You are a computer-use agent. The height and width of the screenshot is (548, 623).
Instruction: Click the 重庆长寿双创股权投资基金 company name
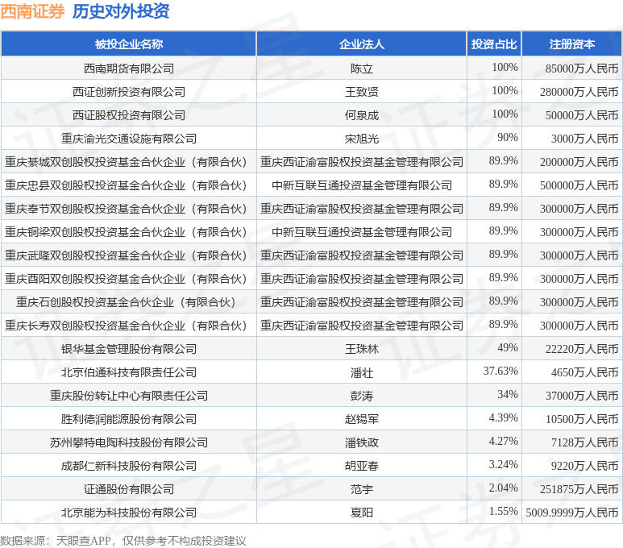[x=126, y=326]
